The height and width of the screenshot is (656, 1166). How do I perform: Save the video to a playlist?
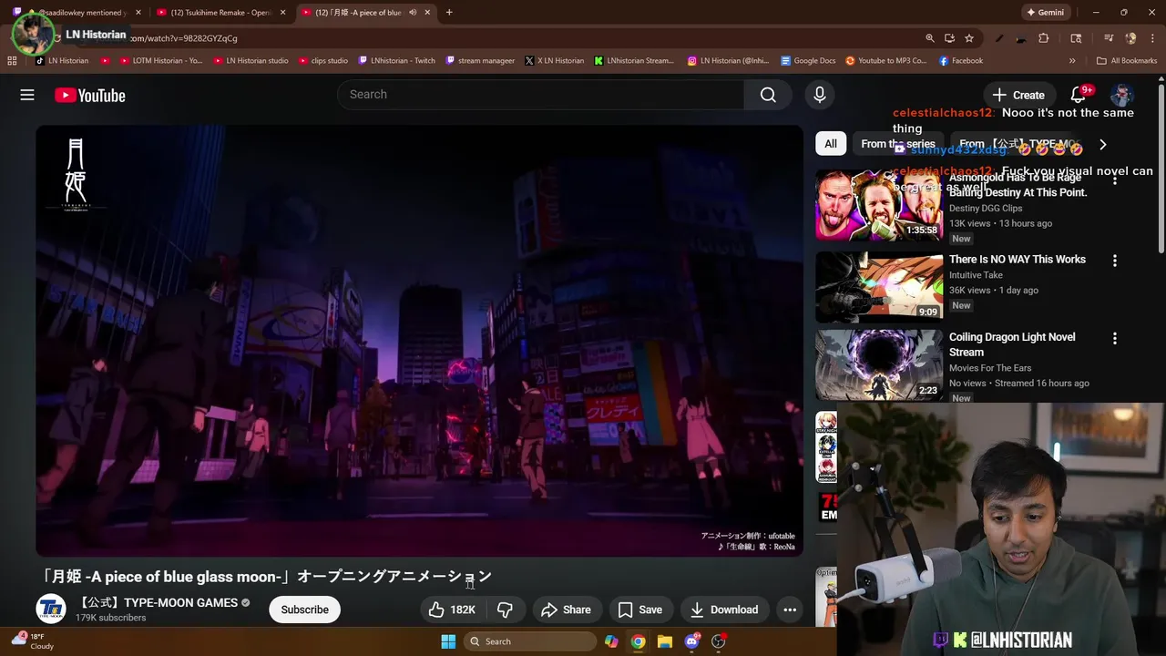click(x=640, y=610)
